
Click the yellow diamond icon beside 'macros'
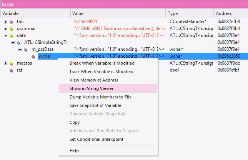tap(11, 63)
